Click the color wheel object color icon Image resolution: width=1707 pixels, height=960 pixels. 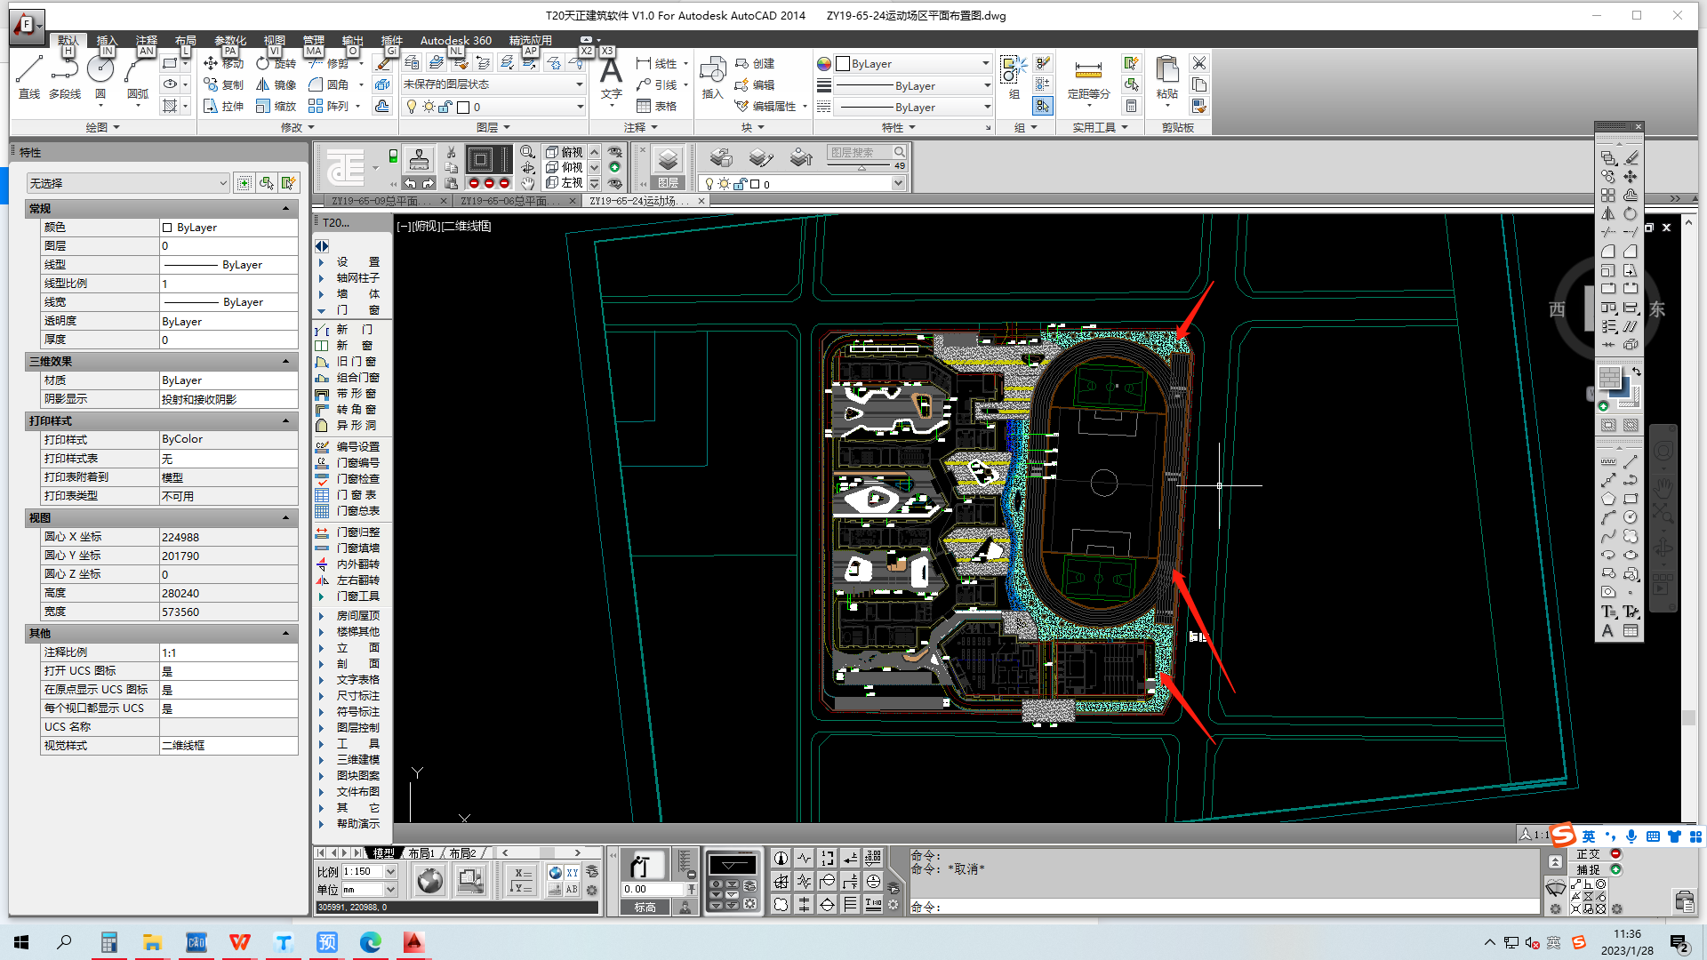pyautogui.click(x=824, y=64)
